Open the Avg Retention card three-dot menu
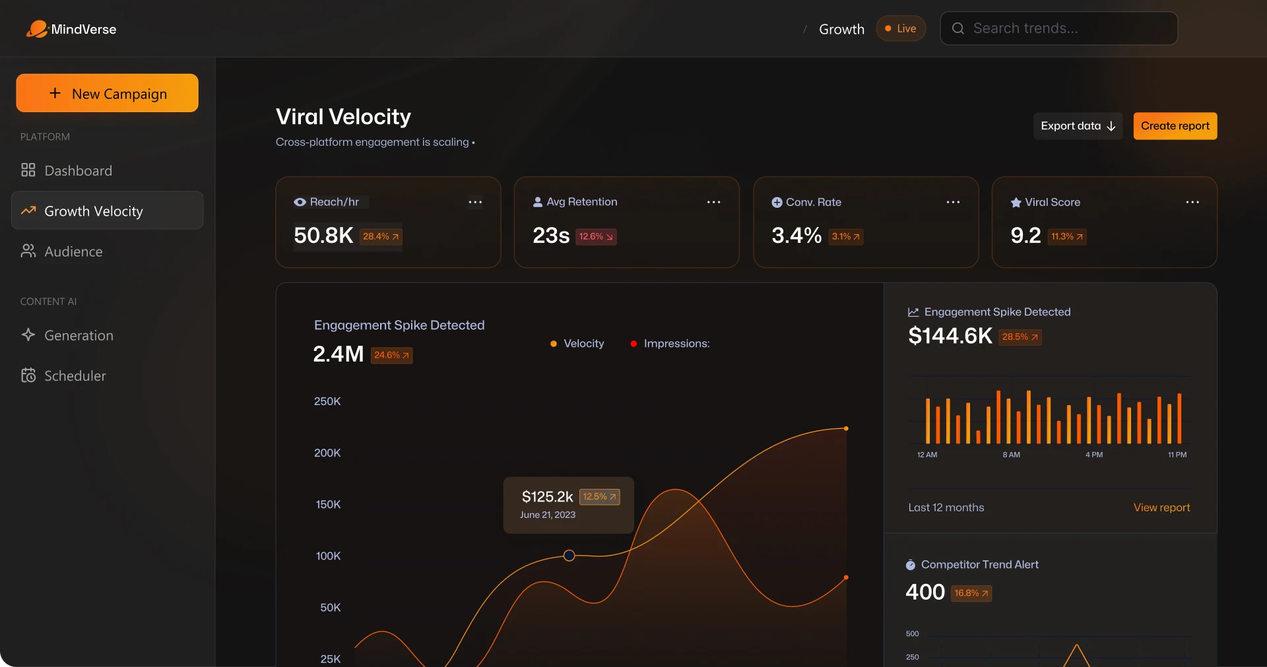Image resolution: width=1267 pixels, height=667 pixels. point(713,203)
